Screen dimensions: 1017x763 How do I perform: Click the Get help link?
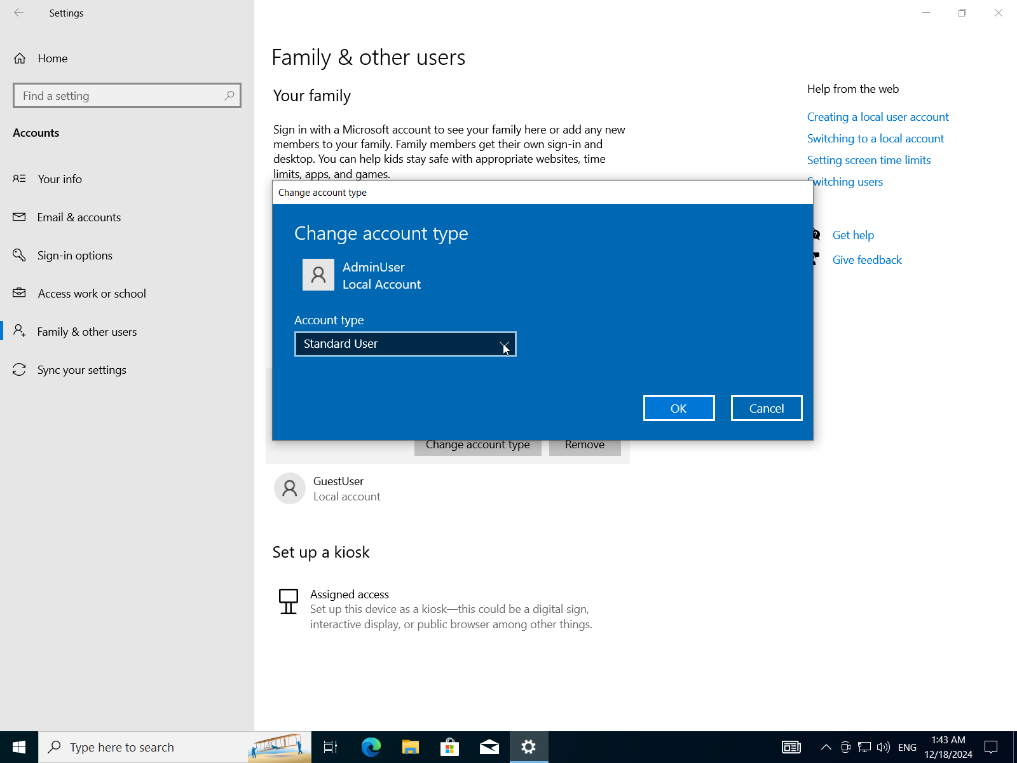(x=853, y=235)
